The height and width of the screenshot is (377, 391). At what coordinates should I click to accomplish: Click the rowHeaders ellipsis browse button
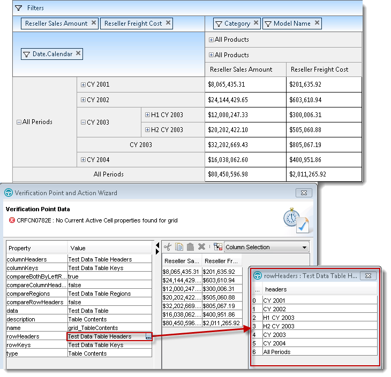148,336
